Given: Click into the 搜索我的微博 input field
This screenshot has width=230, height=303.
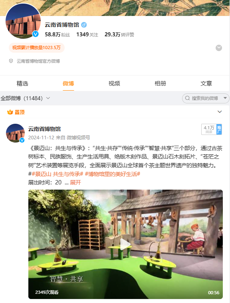Looking at the screenshot, I should tap(205, 98).
